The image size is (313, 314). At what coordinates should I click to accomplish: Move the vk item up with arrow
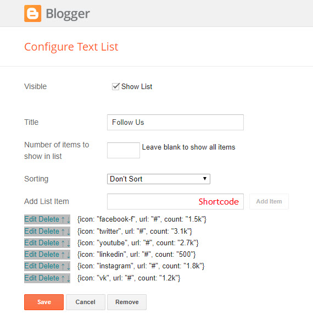point(63,279)
